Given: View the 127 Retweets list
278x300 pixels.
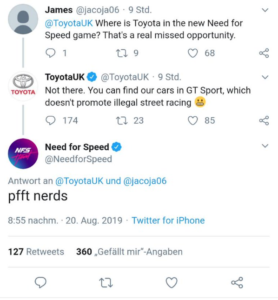Looking at the screenshot, I should 36,252.
